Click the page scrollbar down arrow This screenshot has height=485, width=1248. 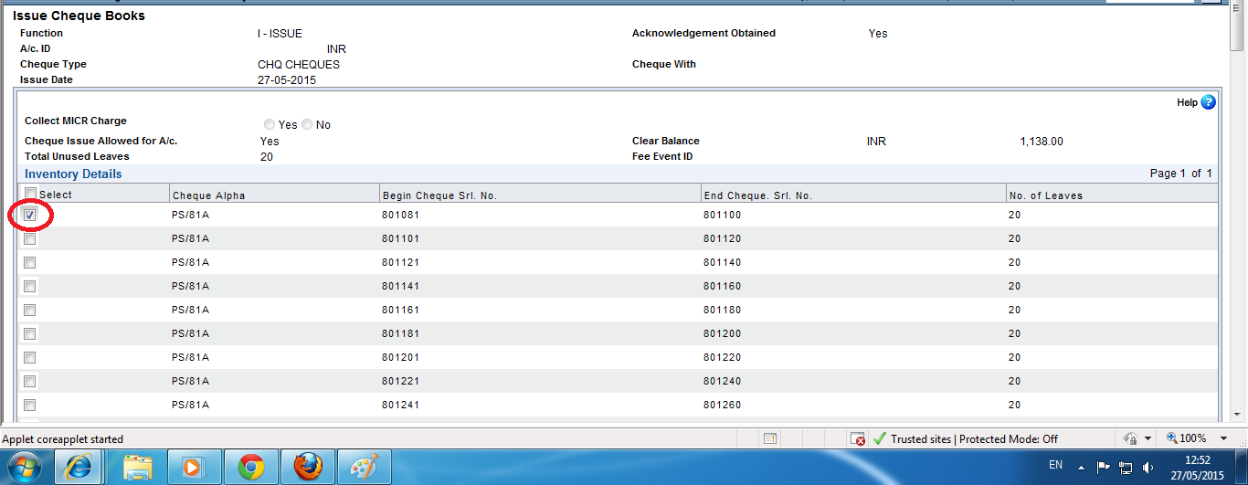pos(1239,412)
